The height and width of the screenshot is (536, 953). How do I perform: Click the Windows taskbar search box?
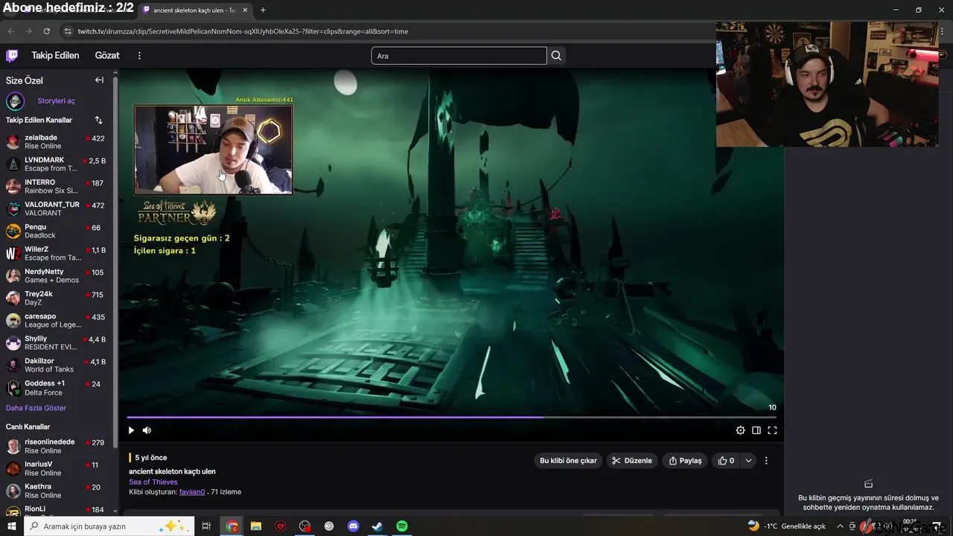pos(109,526)
